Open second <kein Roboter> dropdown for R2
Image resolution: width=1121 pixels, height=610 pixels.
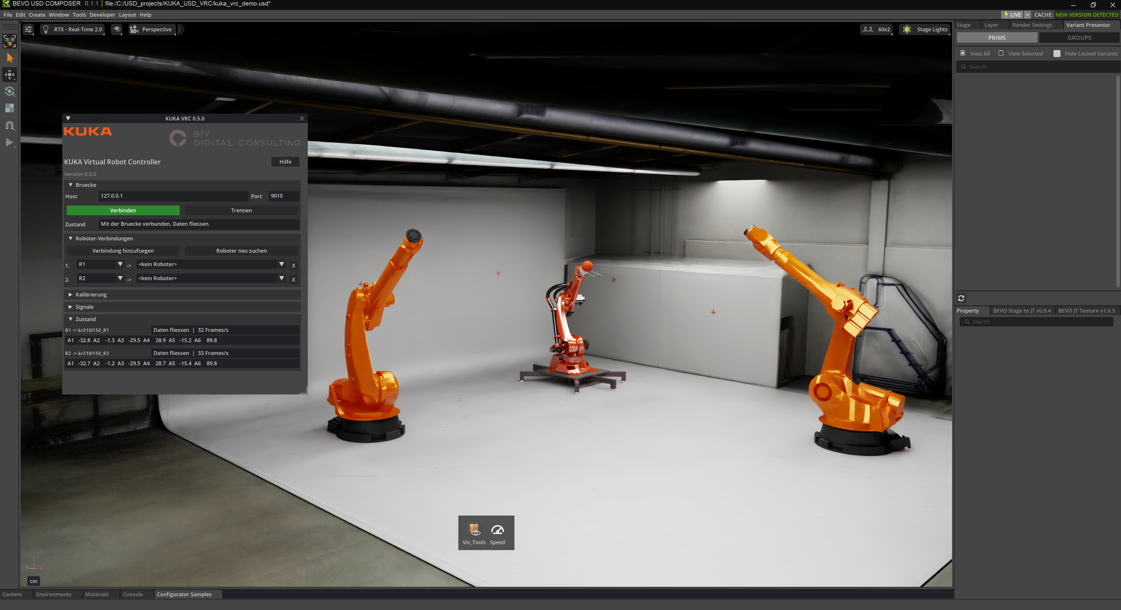(211, 278)
